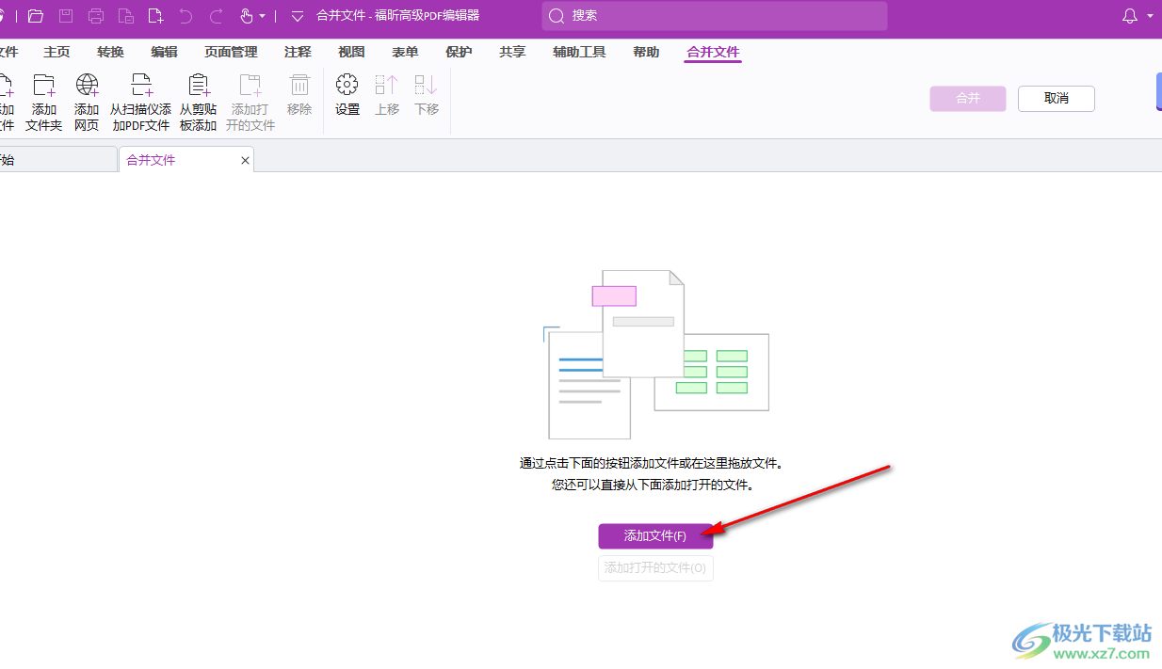Open the 注释 ribbon tab
This screenshot has width=1162, height=669.
[298, 53]
